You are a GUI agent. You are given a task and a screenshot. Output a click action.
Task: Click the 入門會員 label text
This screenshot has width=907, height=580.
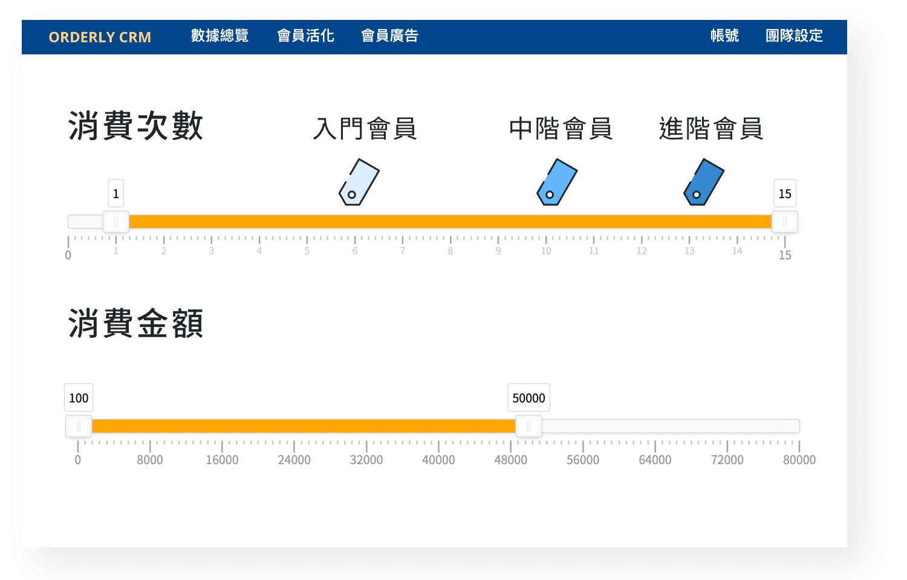365,129
